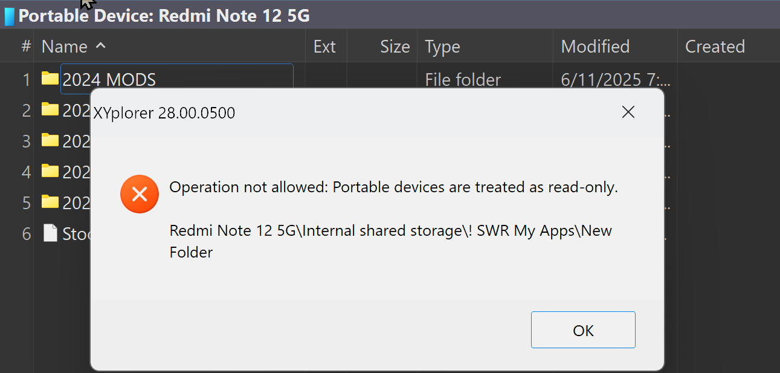
Task: Click the red error icon
Action: point(140,194)
